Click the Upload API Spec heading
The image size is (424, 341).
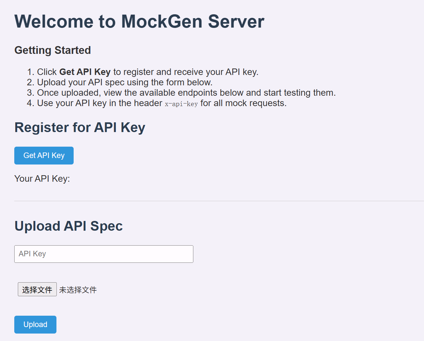pos(68,226)
